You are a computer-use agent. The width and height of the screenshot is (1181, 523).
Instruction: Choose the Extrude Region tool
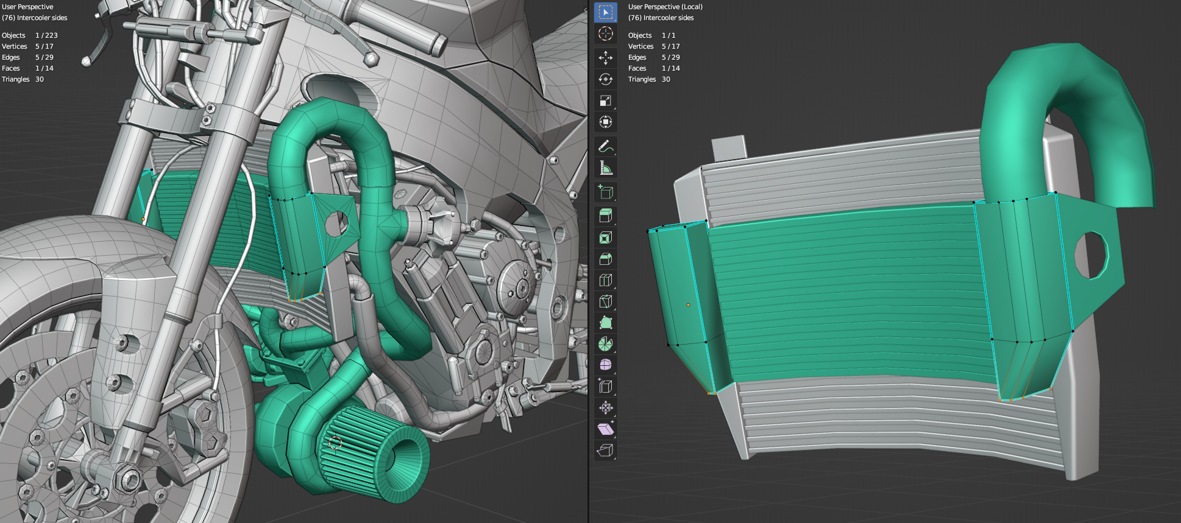pyautogui.click(x=605, y=216)
